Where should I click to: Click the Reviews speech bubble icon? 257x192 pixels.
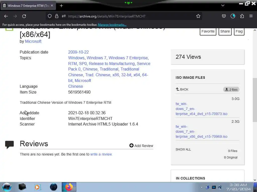click(x=10, y=145)
